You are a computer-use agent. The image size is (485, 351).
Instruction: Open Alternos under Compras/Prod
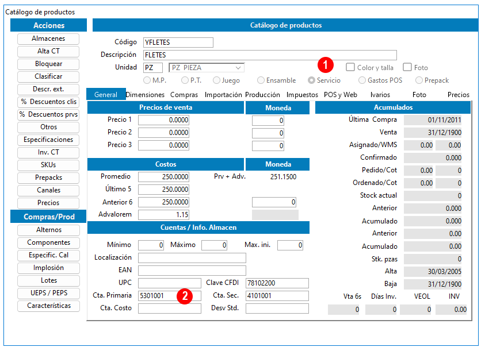(48, 230)
